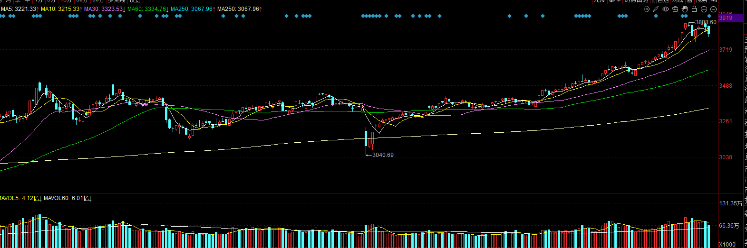Zoom in with plus circle icon
The image size is (747, 248).
point(704,9)
